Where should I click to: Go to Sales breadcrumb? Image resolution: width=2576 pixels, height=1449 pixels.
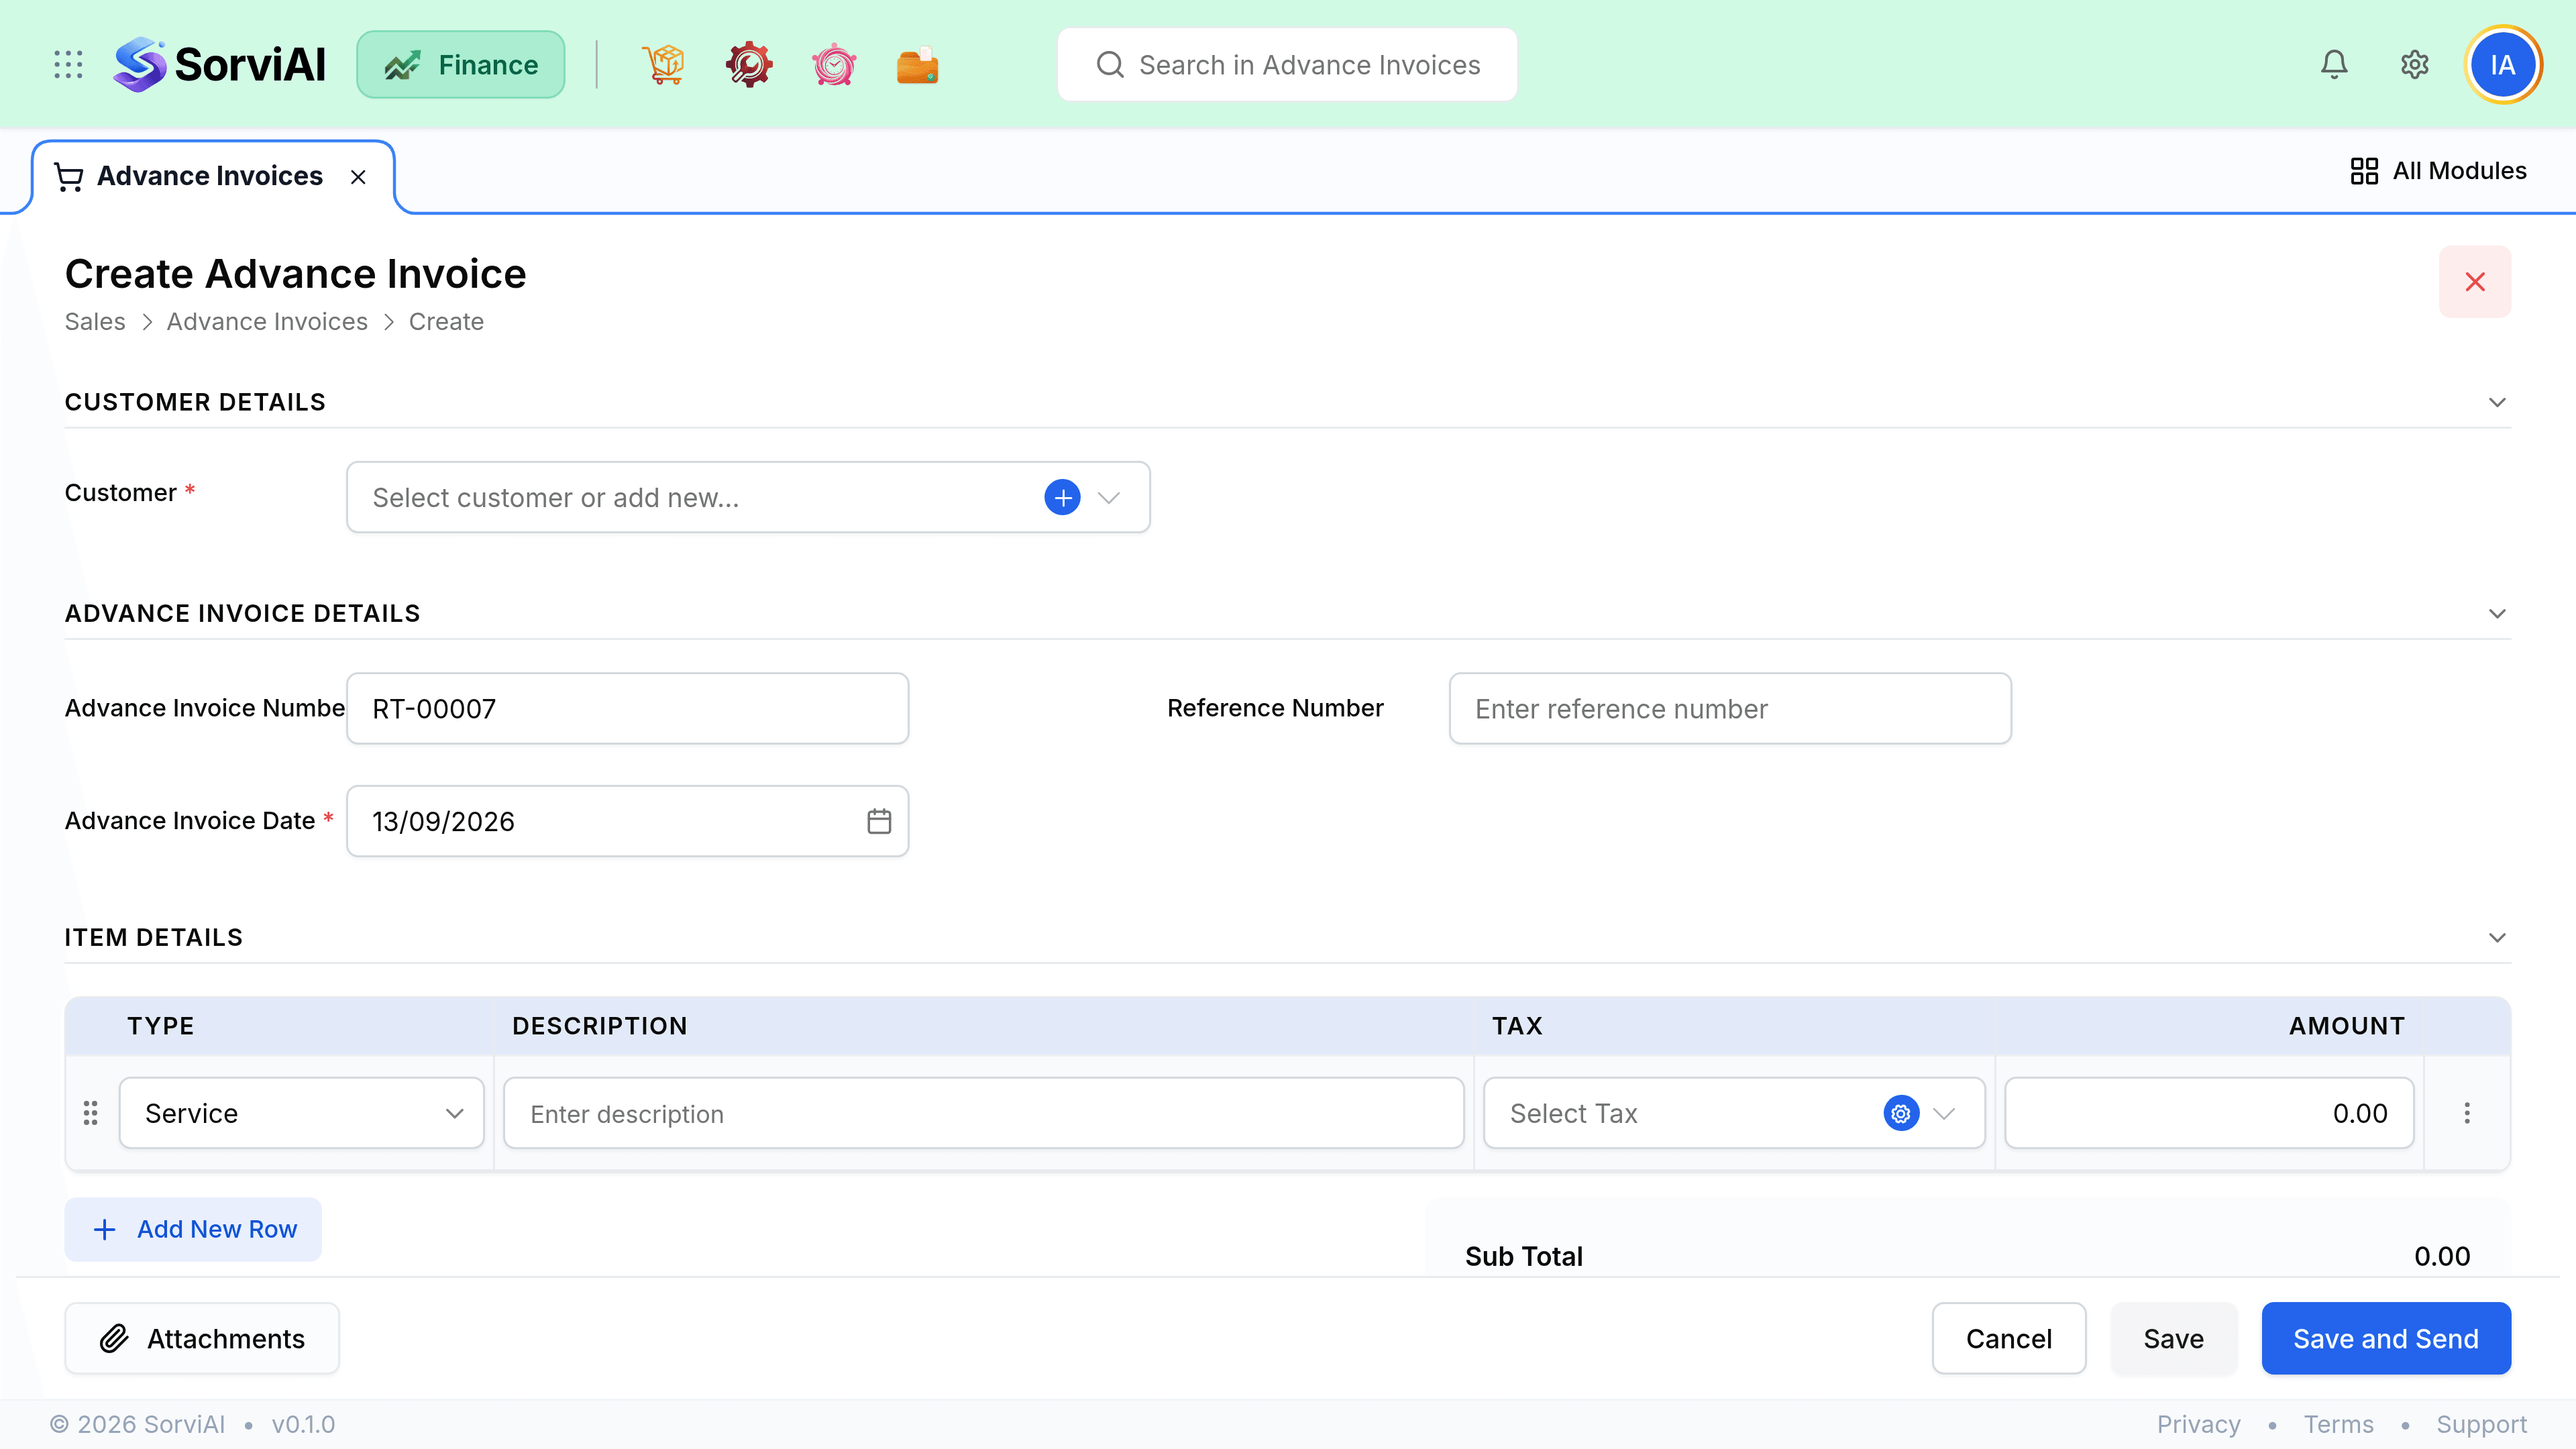point(95,322)
